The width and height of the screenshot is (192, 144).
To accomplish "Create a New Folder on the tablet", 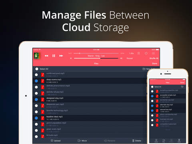I will [x=148, y=69].
